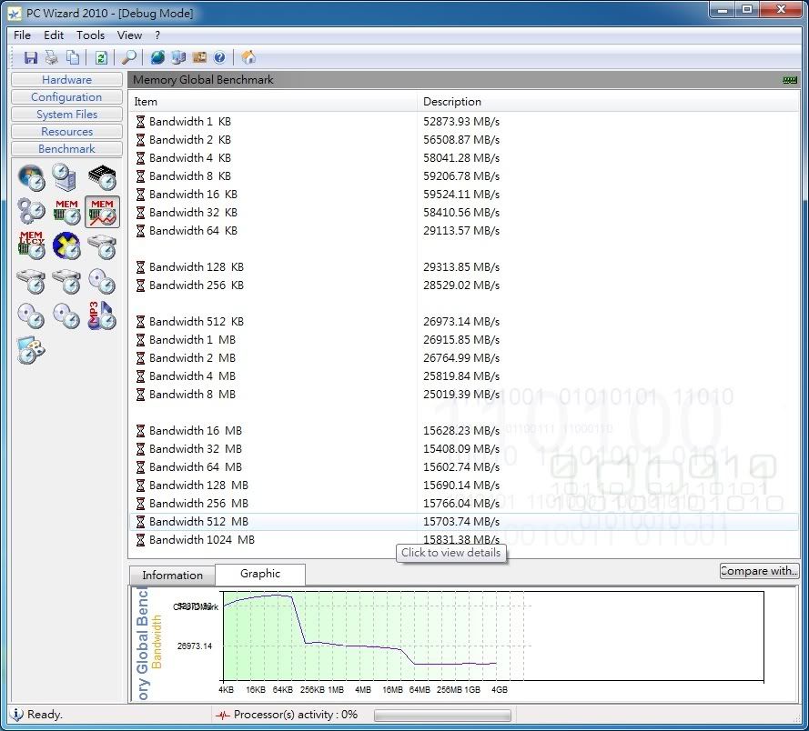Click the green Refresh toolbar icon

[101, 57]
